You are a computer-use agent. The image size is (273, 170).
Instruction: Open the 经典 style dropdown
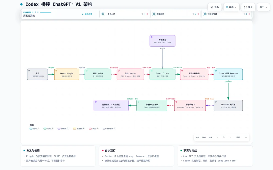click(231, 7)
